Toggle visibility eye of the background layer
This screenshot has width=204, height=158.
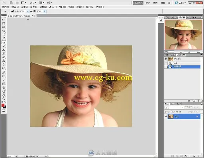tap(166, 117)
